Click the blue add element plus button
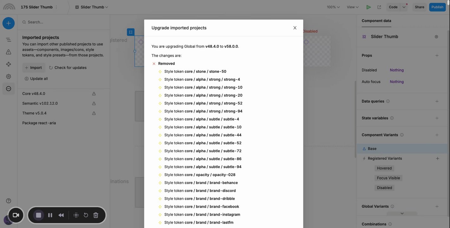This screenshot has width=450, height=228. point(9,23)
